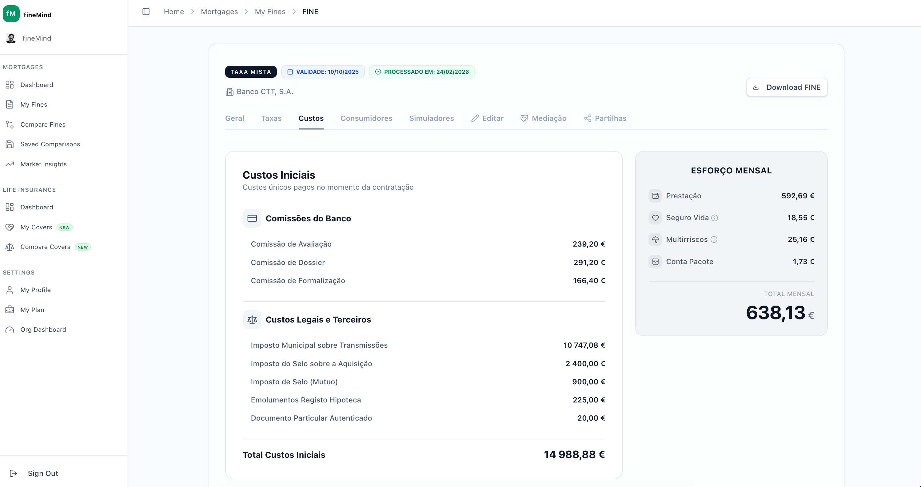This screenshot has width=921, height=487.
Task: Click the fineMind logo icon
Action: coord(11,14)
